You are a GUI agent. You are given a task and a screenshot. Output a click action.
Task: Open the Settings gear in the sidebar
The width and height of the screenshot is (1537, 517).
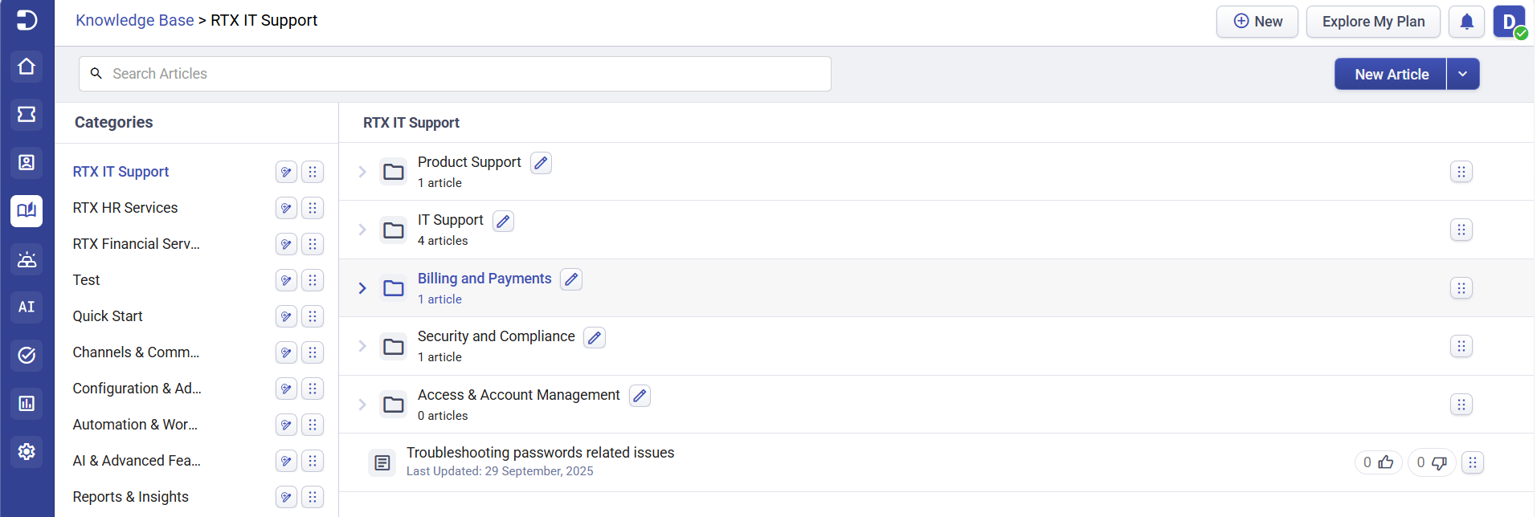(27, 452)
